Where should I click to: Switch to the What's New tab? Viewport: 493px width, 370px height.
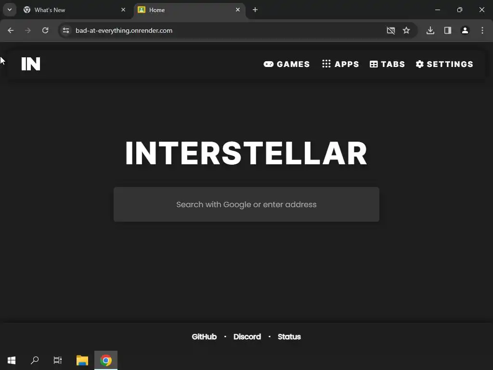(x=74, y=10)
